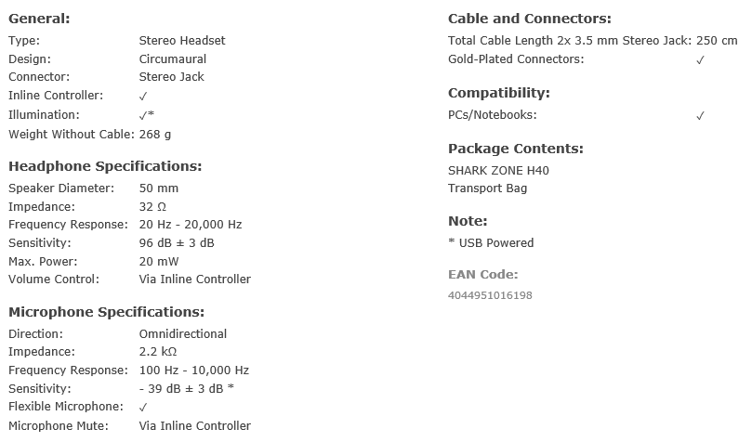Viewport: 752px width, 442px height.
Task: Click the Transport Bag package item
Action: tap(487, 188)
